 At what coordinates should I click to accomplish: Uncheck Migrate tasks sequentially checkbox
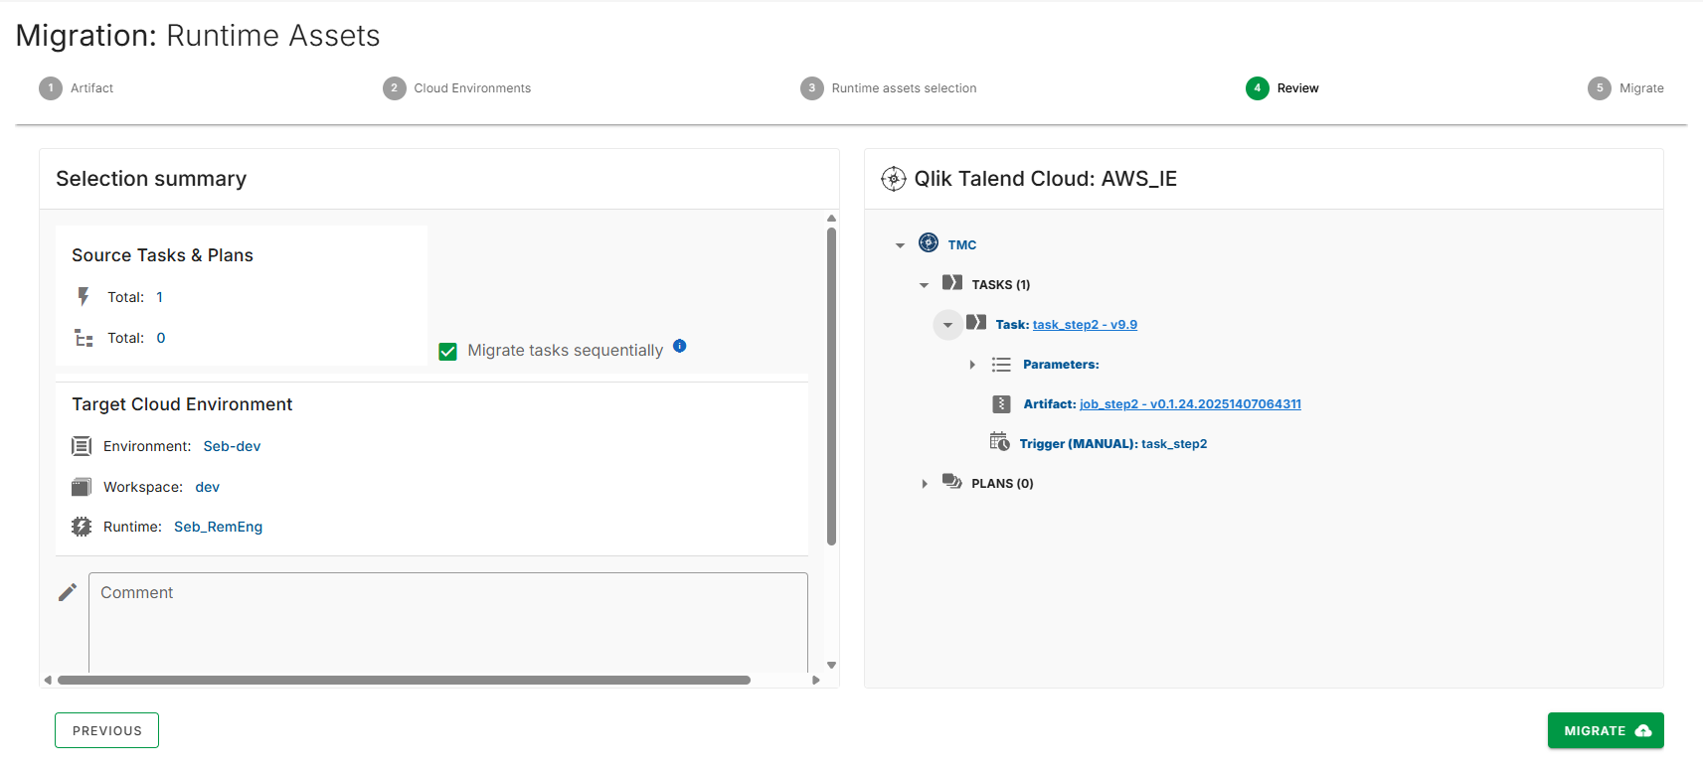[x=448, y=352]
